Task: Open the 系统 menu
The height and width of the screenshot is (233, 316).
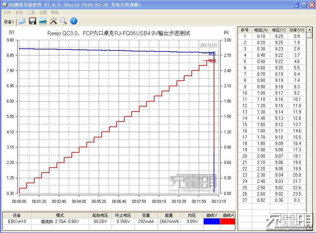Action: click(19, 13)
